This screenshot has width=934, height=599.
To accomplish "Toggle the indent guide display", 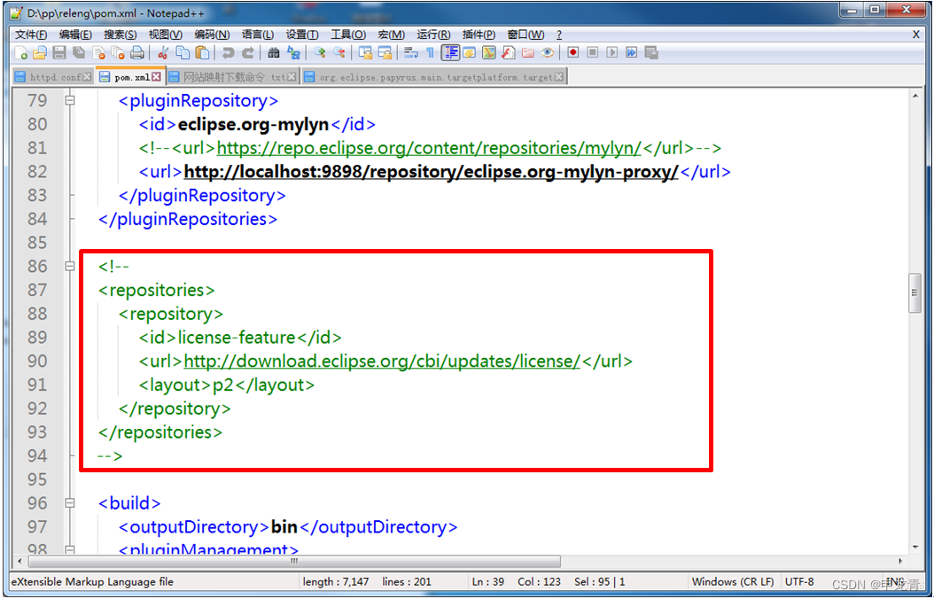I will 450,53.
